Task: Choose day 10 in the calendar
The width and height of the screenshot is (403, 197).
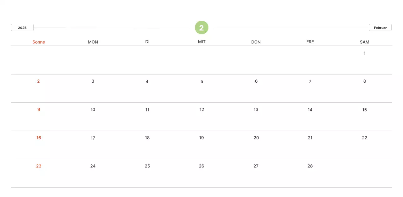Action: coord(93,109)
